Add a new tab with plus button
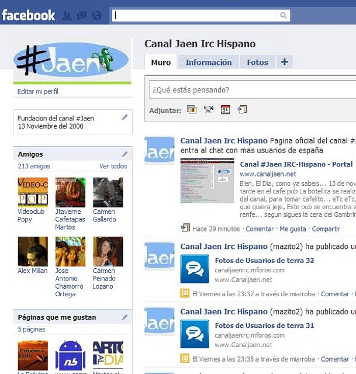Viewport: 356px width, 374px height. pyautogui.click(x=285, y=62)
